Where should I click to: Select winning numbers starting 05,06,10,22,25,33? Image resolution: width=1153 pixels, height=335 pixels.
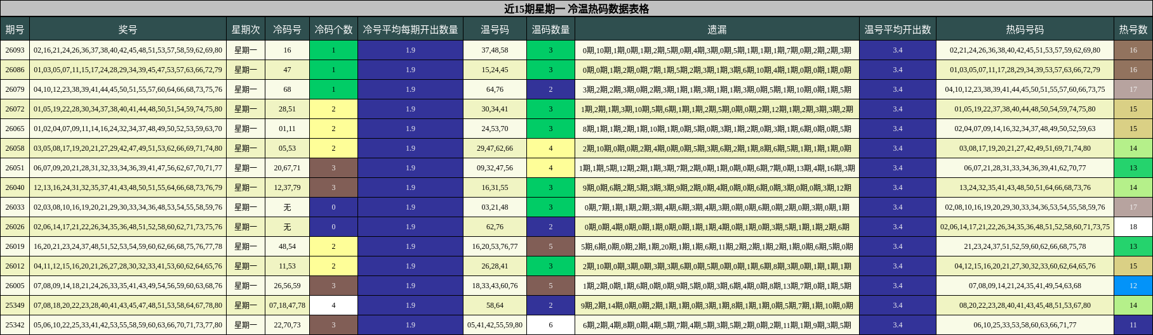128,325
